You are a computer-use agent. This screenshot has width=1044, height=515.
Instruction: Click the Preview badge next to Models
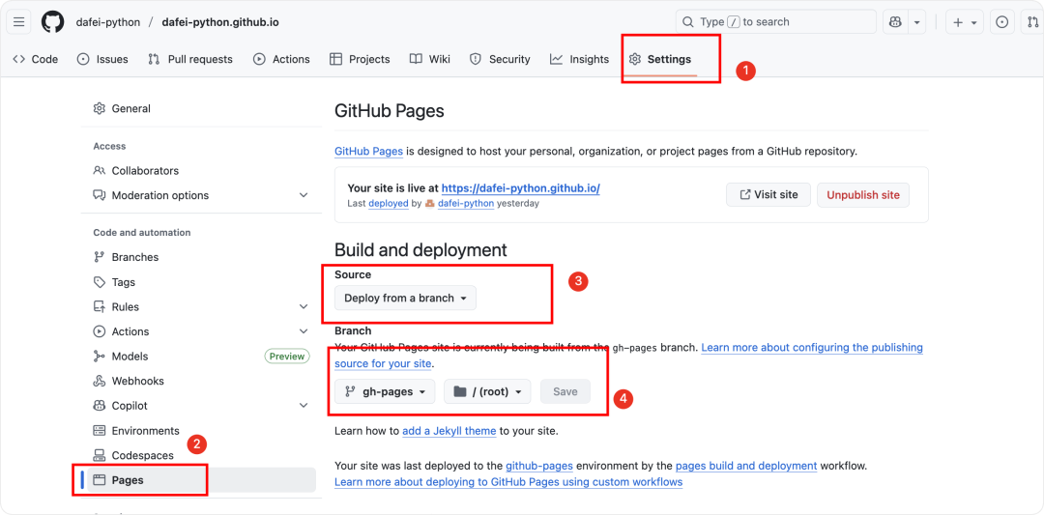[x=288, y=356]
